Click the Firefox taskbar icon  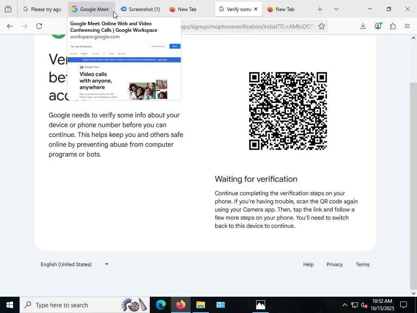(x=180, y=305)
